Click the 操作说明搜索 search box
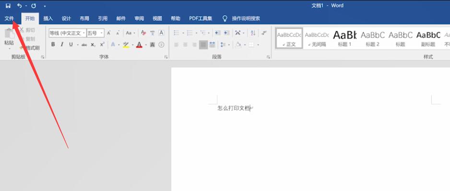The height and width of the screenshot is (191, 450). click(246, 19)
